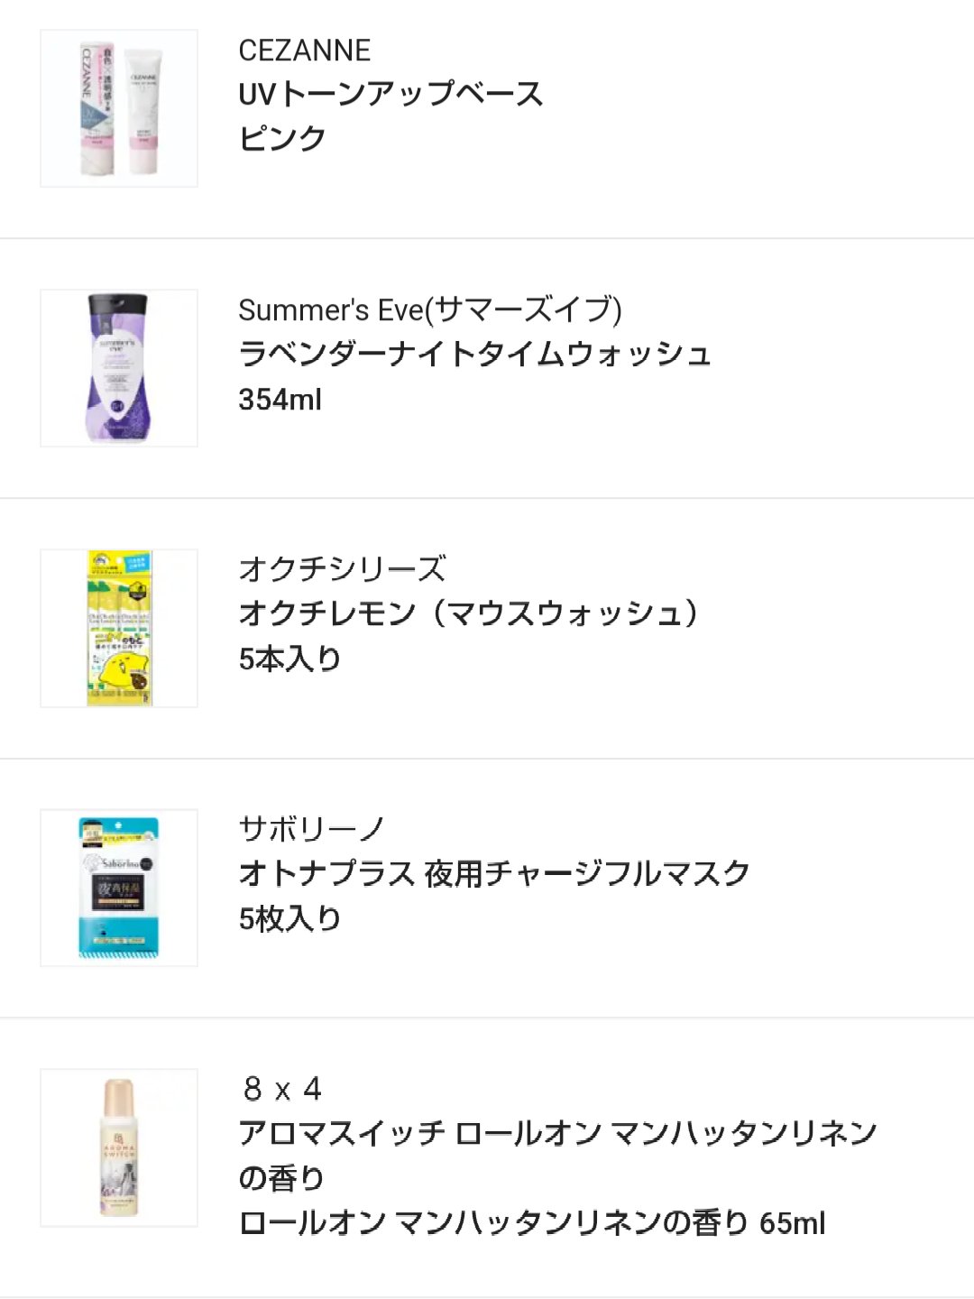
Task: Click the Summer's Eve(サマーズイブ) brand label
Action: pyautogui.click(x=429, y=309)
